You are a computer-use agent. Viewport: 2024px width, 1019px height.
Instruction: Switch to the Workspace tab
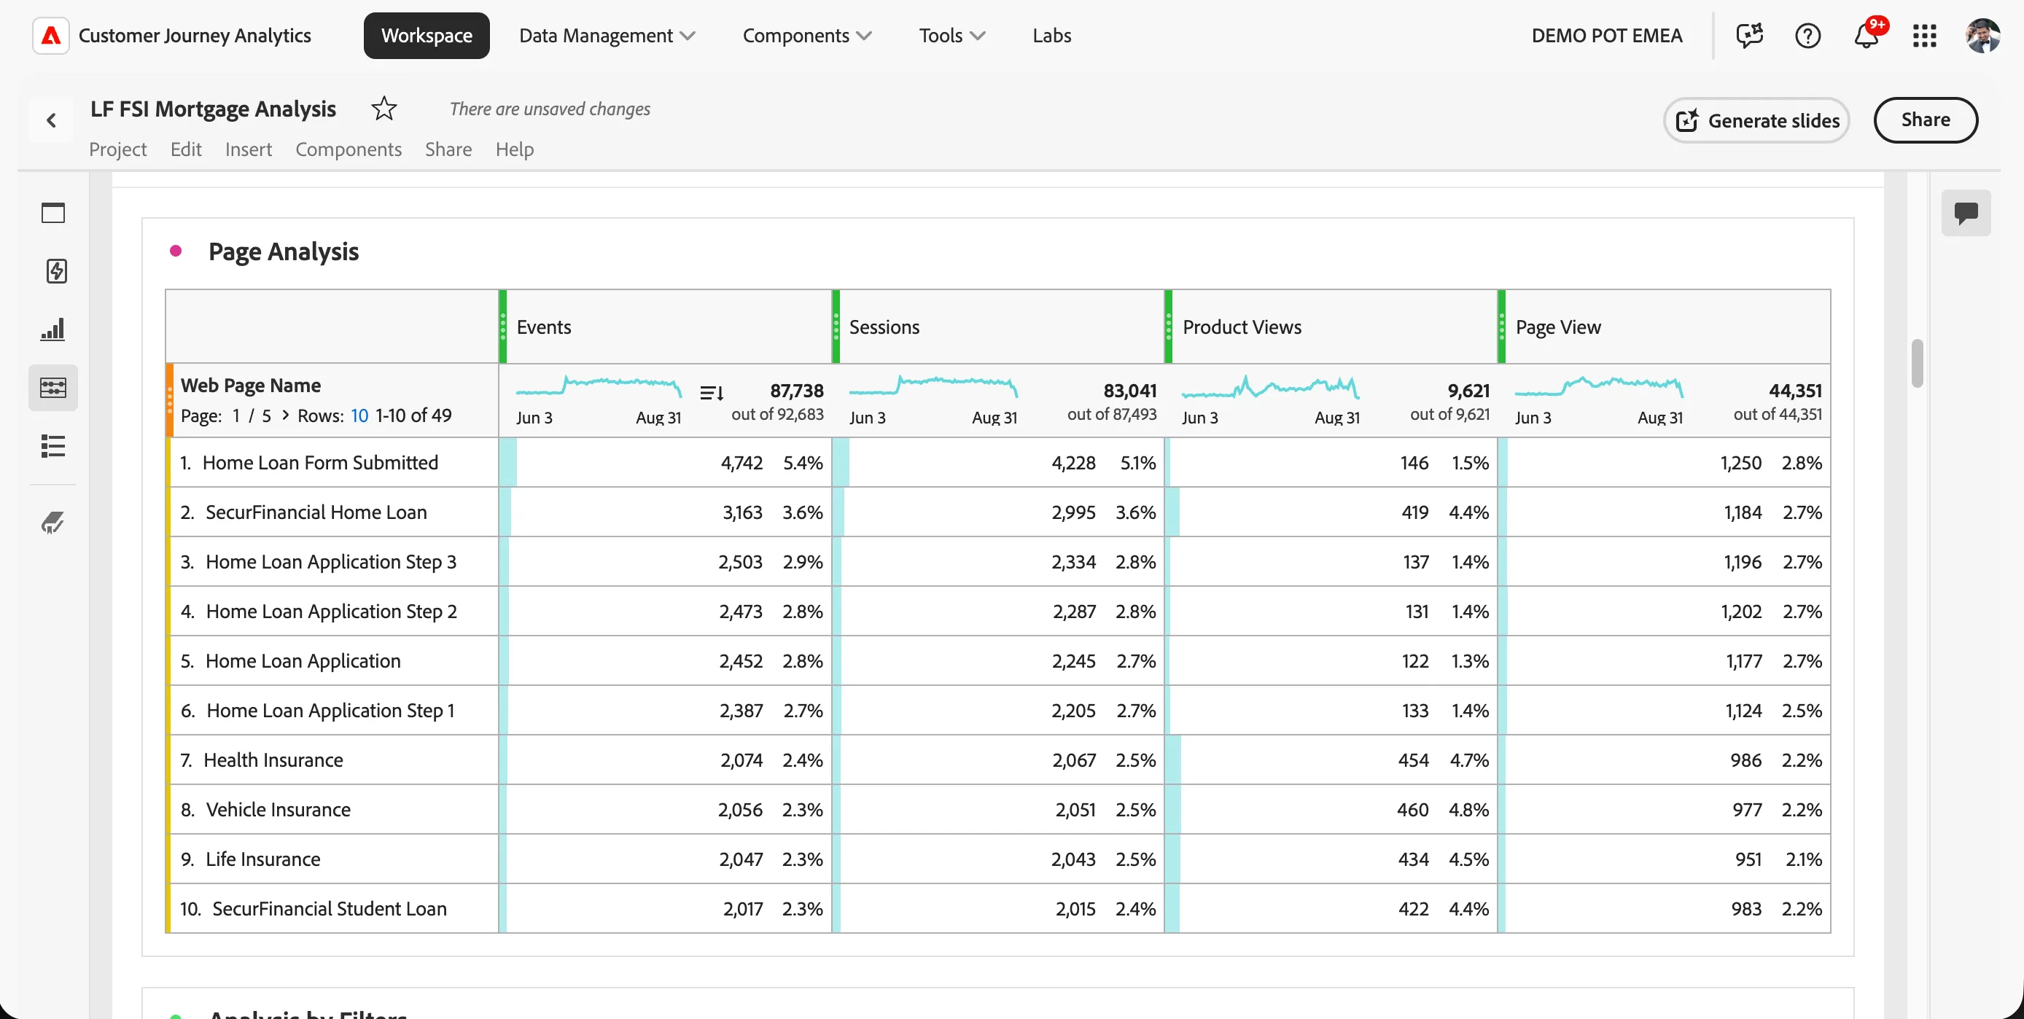tap(427, 36)
